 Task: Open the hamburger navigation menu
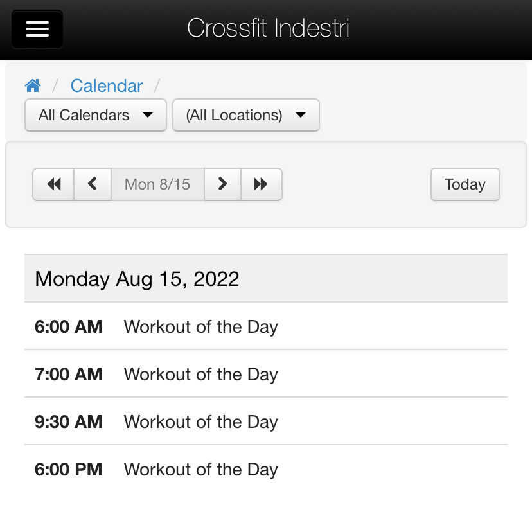coord(37,30)
